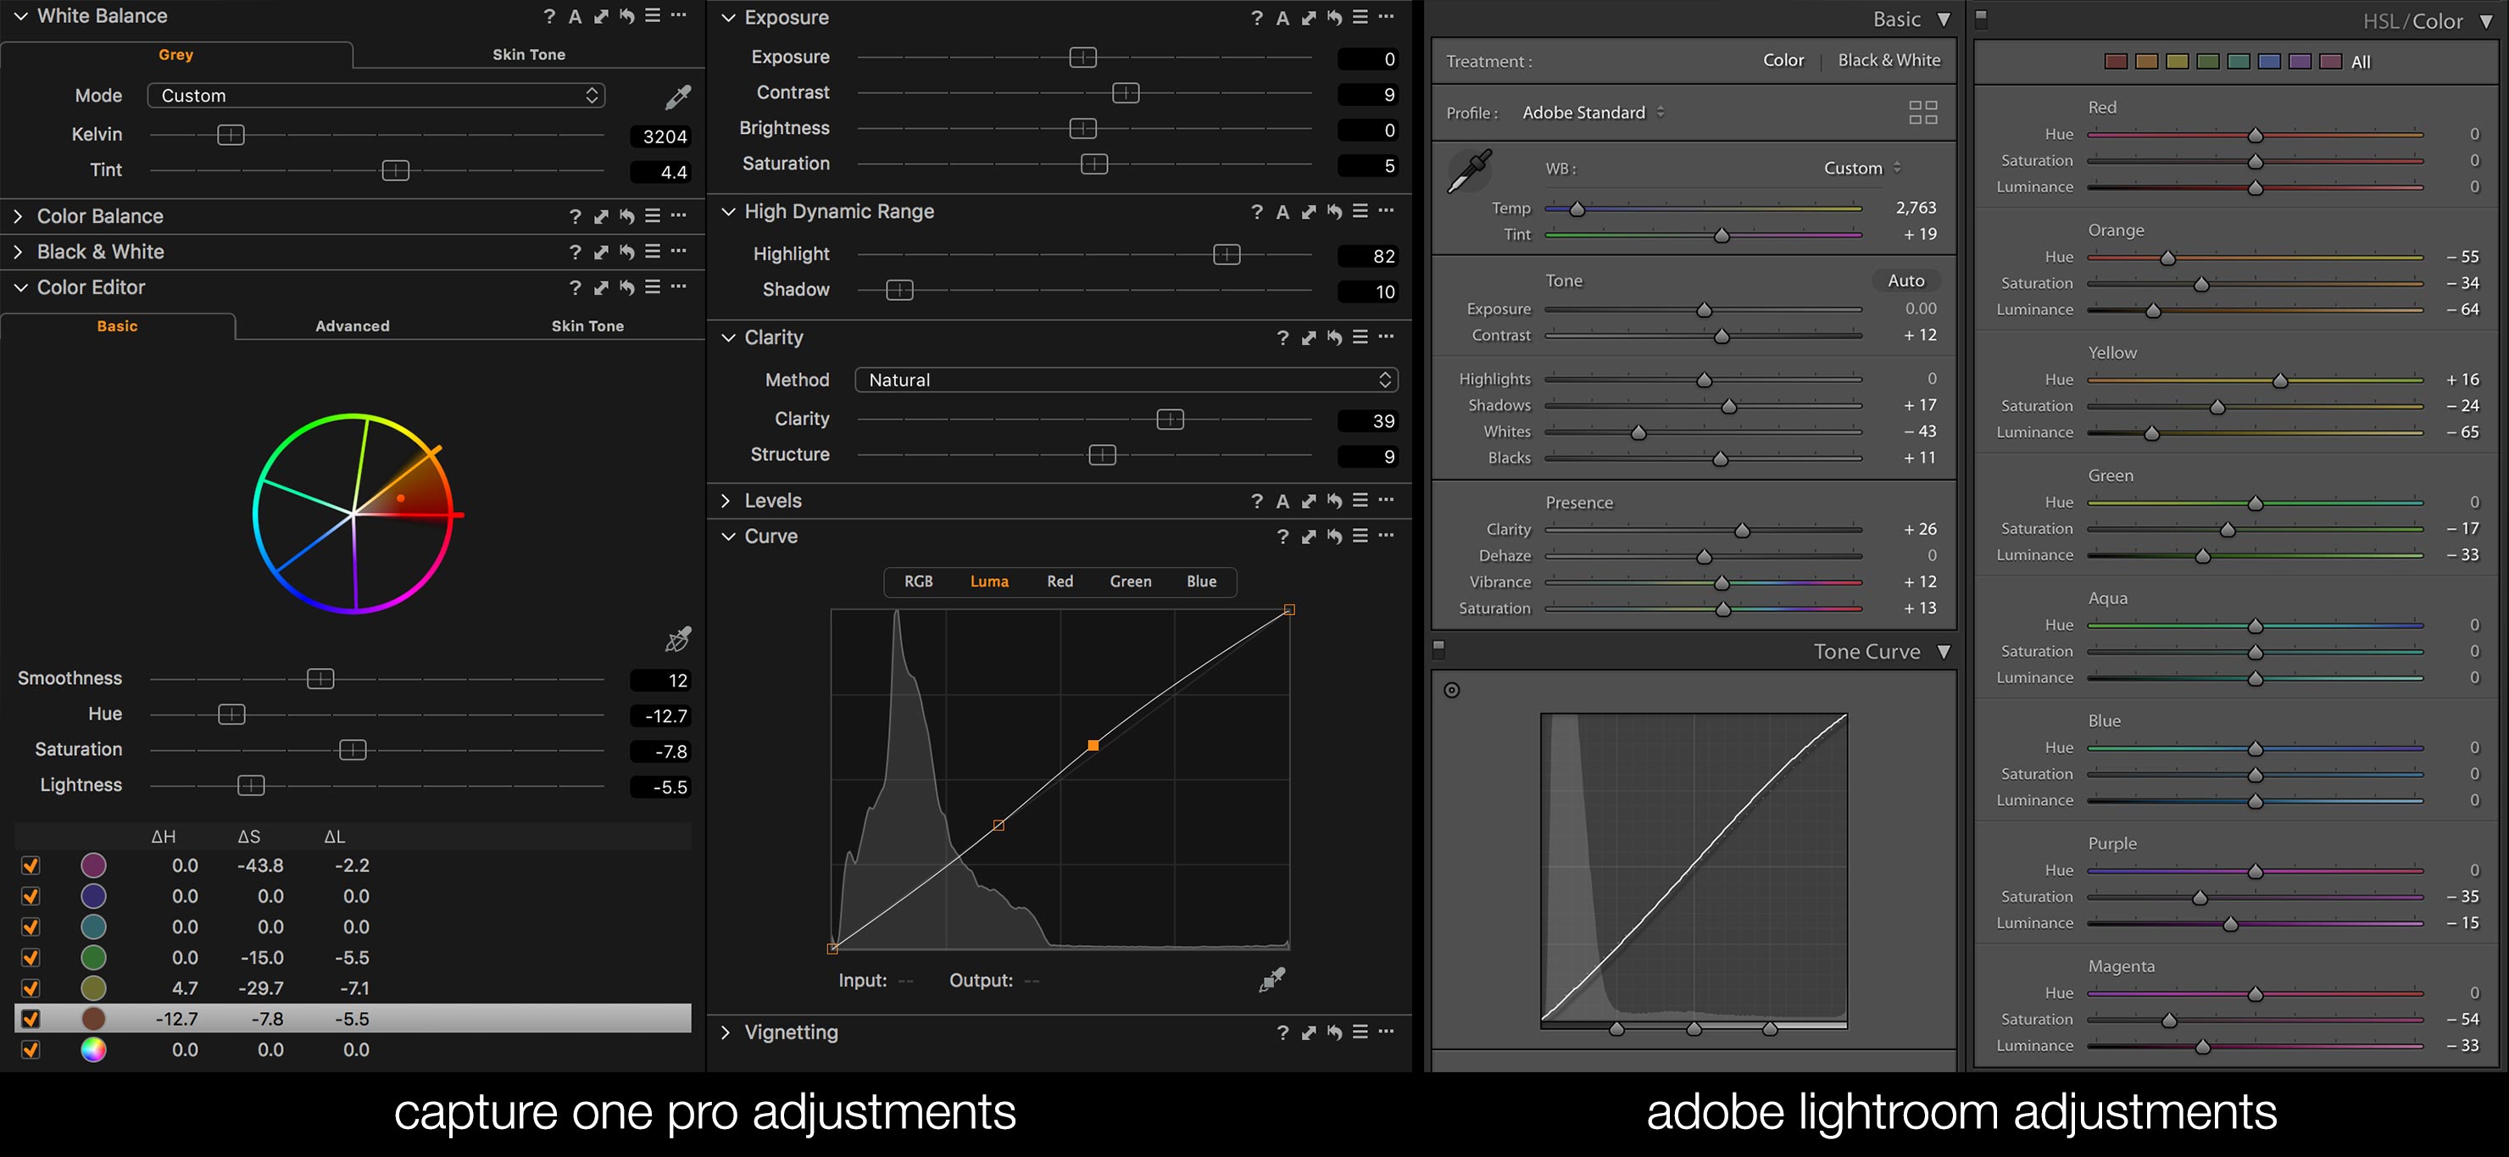Image resolution: width=2509 pixels, height=1157 pixels.
Task: Collapse the HSL/Color panel triangle
Action: 2487,21
